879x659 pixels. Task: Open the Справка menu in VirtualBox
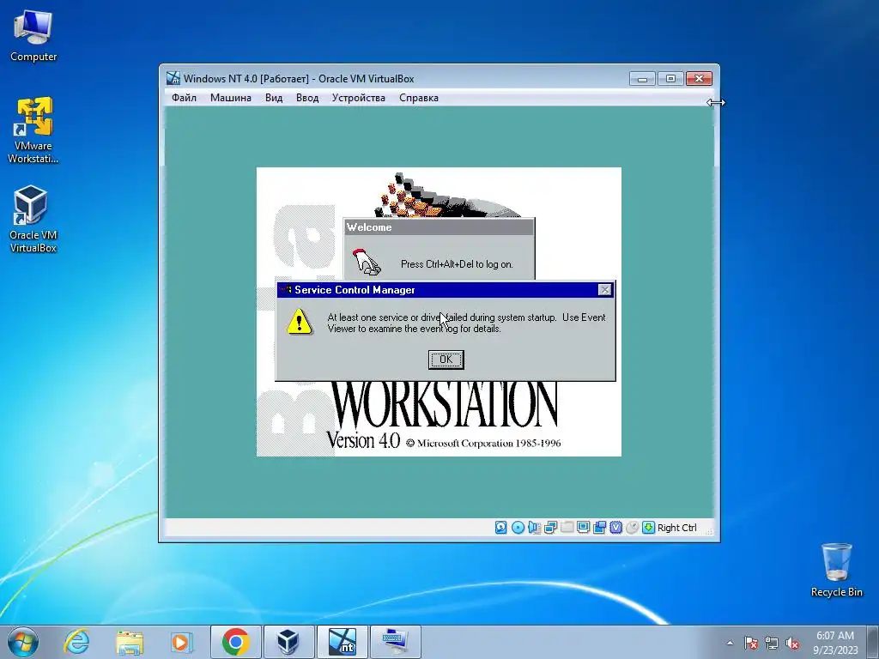(x=419, y=98)
